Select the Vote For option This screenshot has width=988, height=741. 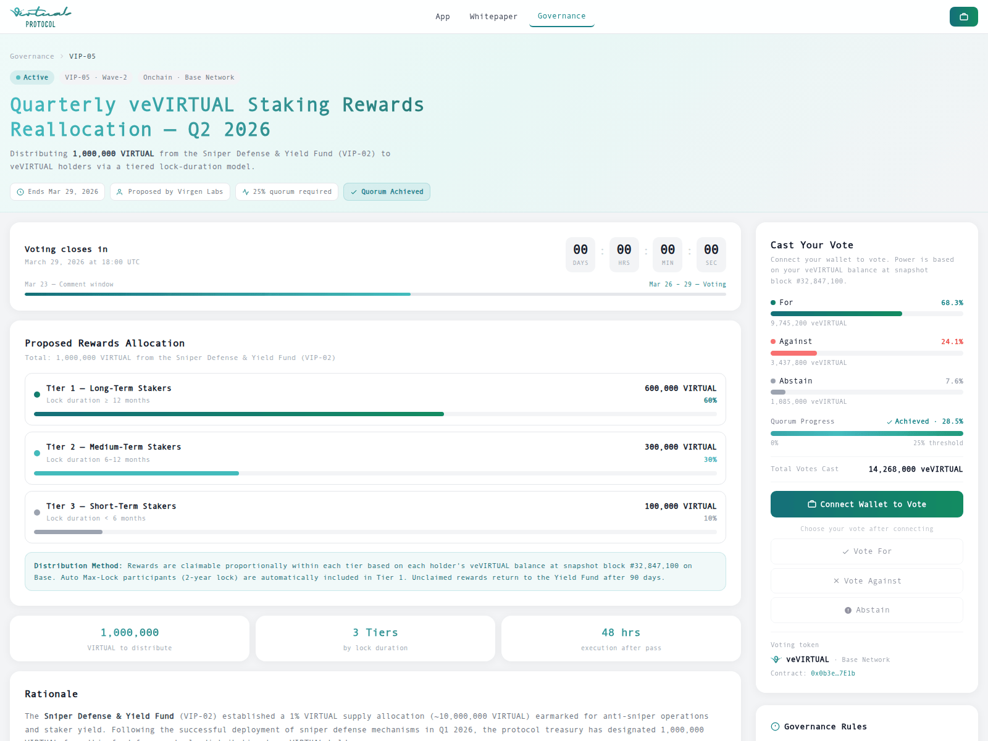[x=866, y=551]
